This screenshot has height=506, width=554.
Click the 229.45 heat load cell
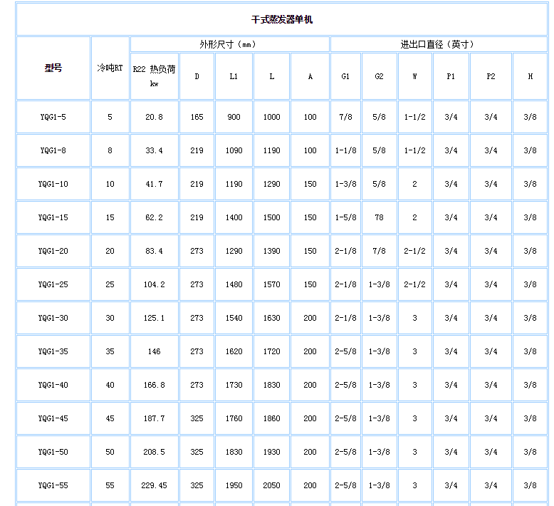pos(154,485)
